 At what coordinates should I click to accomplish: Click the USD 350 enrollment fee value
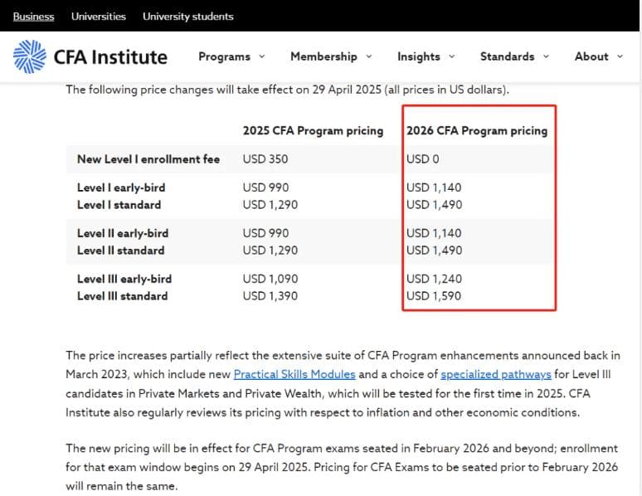tap(265, 159)
